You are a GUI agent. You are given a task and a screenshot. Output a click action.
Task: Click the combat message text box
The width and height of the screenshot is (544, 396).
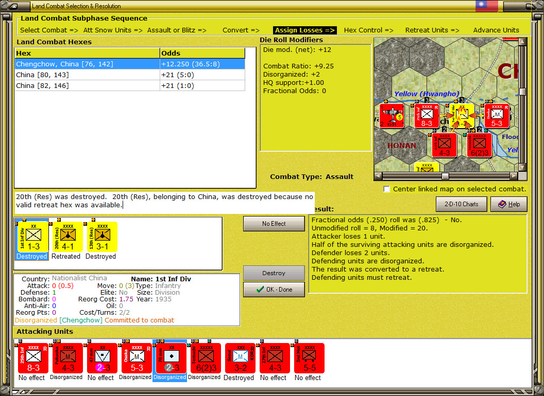click(x=164, y=203)
